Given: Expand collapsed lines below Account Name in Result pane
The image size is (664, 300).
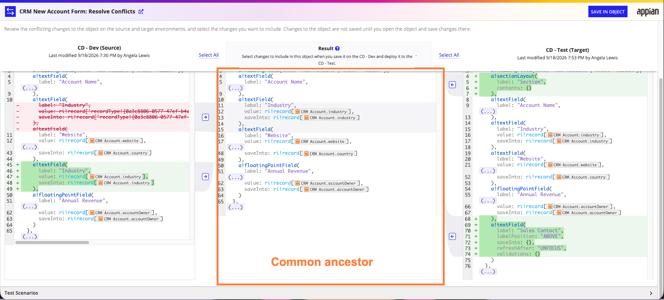Looking at the screenshot, I should point(235,88).
